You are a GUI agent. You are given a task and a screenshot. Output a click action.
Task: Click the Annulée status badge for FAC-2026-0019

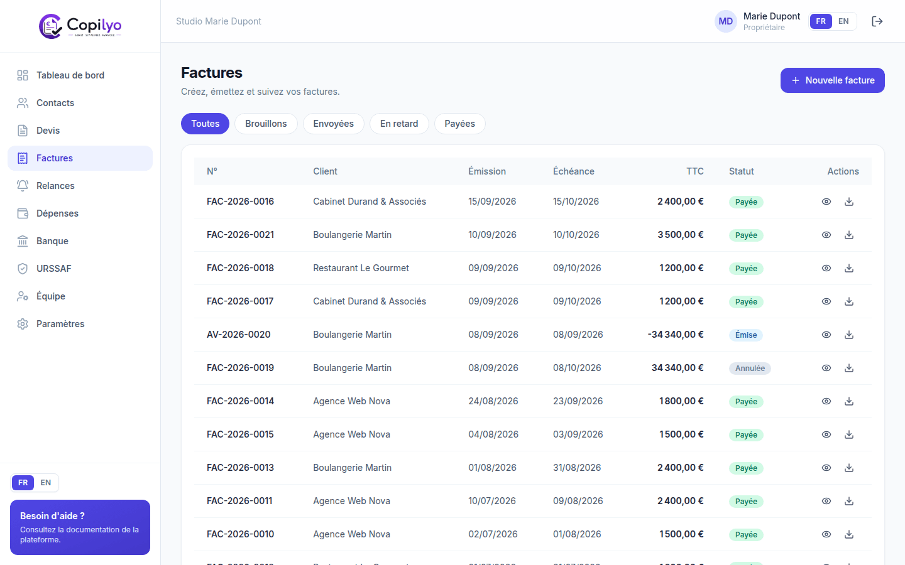tap(750, 369)
